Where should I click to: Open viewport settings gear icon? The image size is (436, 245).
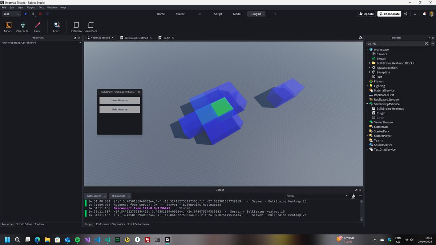[x=361, y=38]
